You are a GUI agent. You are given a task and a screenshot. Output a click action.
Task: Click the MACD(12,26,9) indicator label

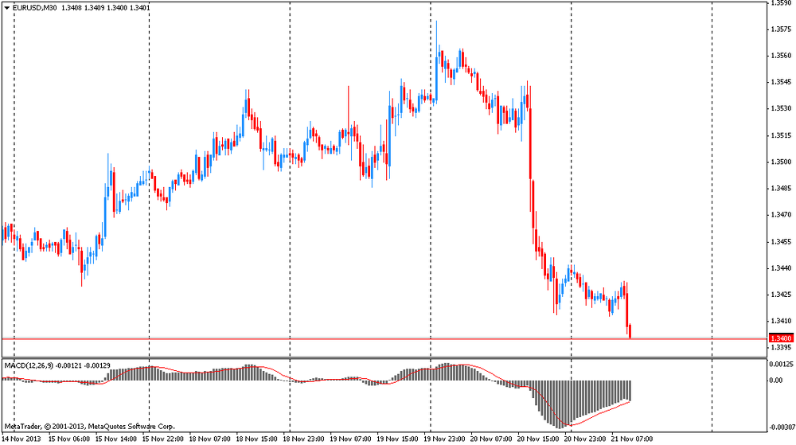click(x=29, y=365)
